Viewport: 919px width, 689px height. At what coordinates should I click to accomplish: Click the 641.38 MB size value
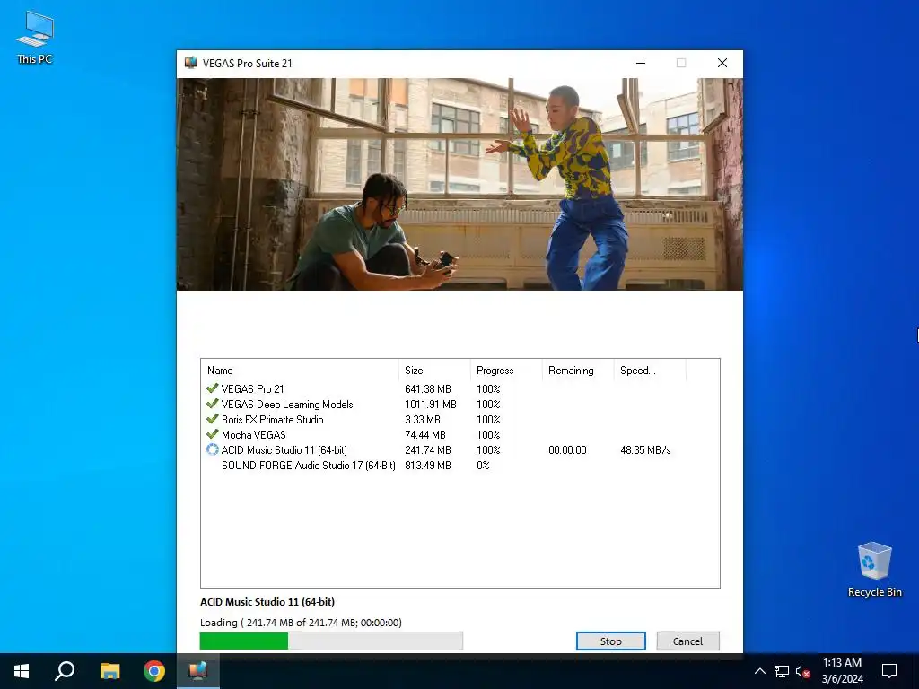click(428, 389)
